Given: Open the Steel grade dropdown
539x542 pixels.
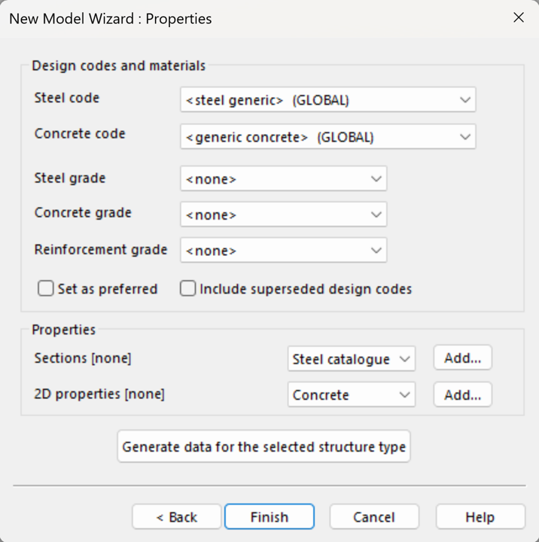Looking at the screenshot, I should click(x=283, y=179).
